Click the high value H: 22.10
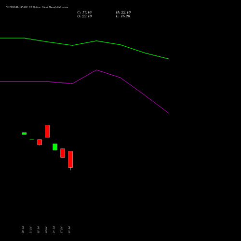241x241 pixels. click(x=123, y=13)
